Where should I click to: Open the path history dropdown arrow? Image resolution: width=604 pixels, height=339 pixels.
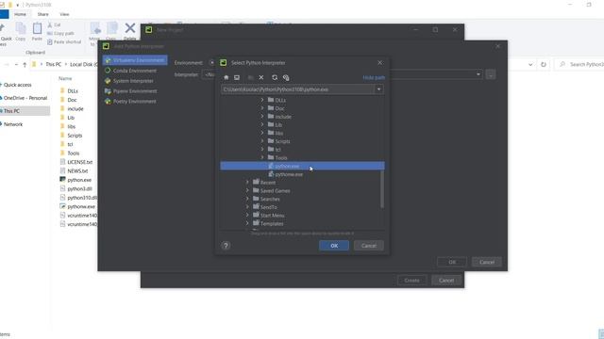tap(379, 89)
